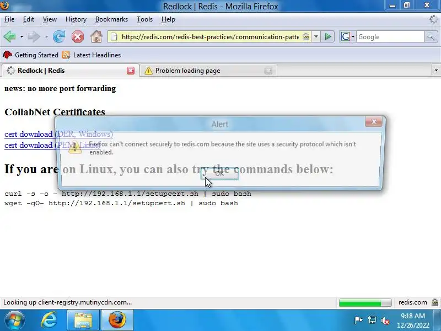Open Windows Explorer folder in taskbar
The image size is (441, 331).
(83, 320)
